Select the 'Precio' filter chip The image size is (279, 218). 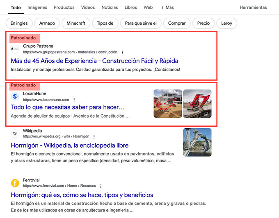click(x=204, y=23)
